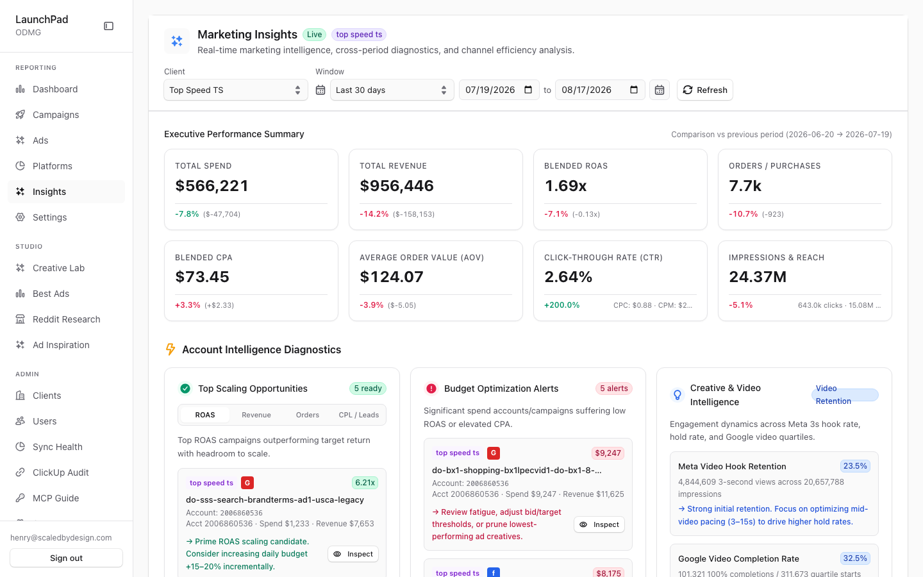
Task: Open Campaigns rocket icon item
Action: click(66, 115)
